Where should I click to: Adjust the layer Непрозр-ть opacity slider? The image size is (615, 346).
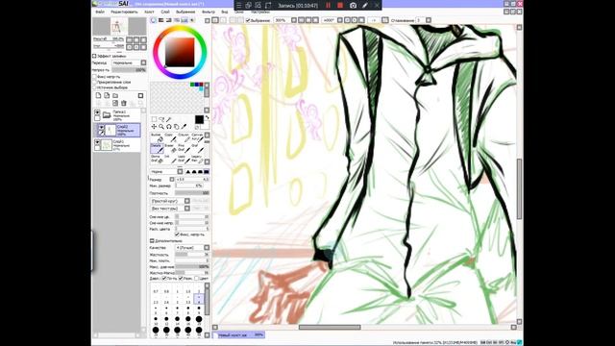129,70
